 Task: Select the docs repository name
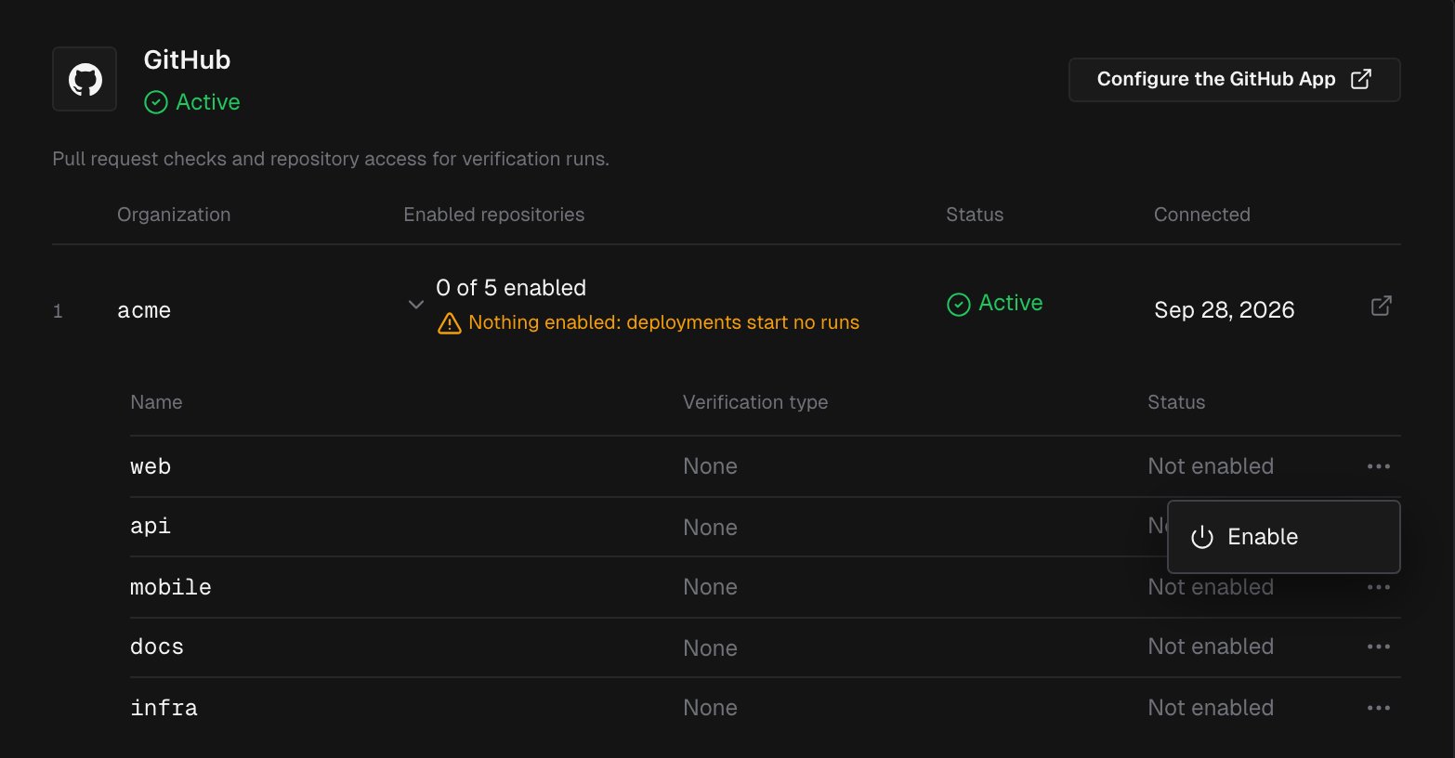[x=157, y=647]
